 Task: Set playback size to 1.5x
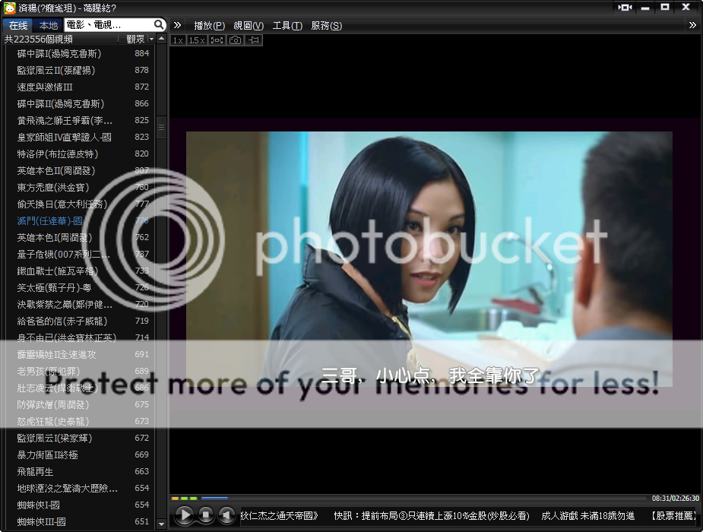point(197,40)
